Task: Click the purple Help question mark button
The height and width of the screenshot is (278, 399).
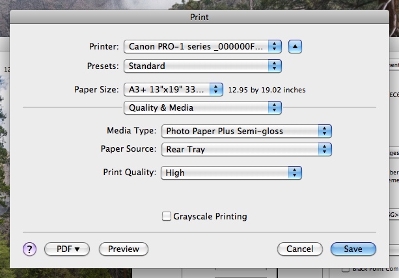Action: [30, 249]
